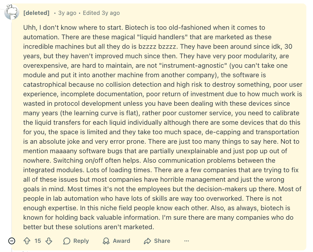The height and width of the screenshot is (252, 313).
Task: Click the [deleted] username
Action: [x=36, y=13]
